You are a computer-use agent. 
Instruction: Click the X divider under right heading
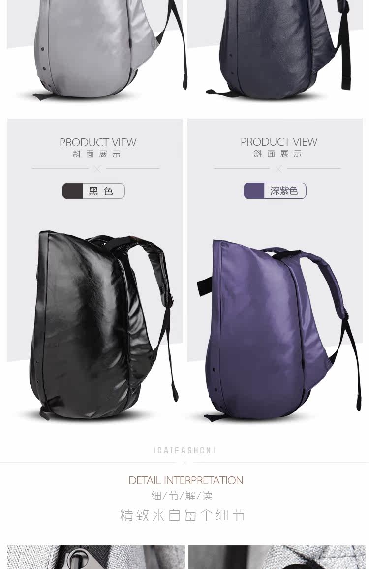click(x=278, y=169)
